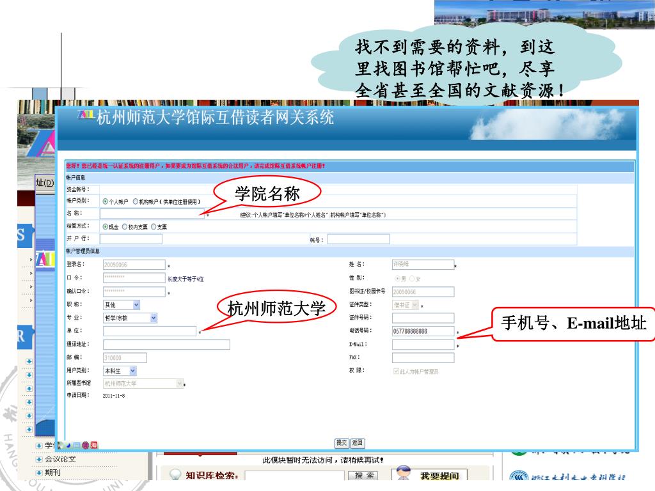Click the 名称 input field
The width and height of the screenshot is (655, 491).
(152, 214)
